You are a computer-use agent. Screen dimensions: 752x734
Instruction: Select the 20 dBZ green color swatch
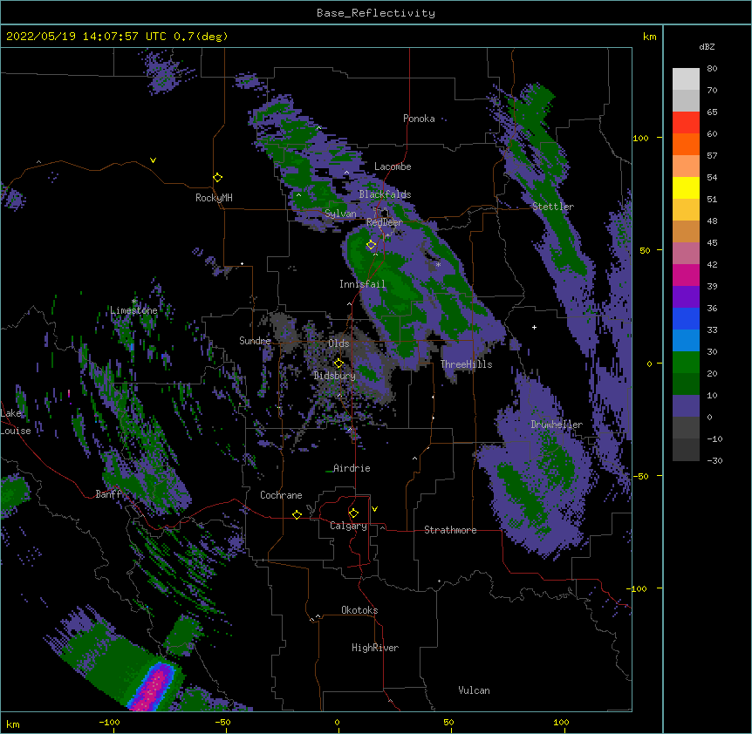[686, 384]
